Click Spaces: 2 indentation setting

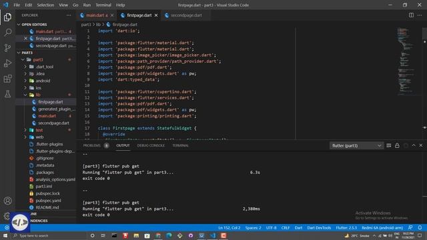[253, 228]
